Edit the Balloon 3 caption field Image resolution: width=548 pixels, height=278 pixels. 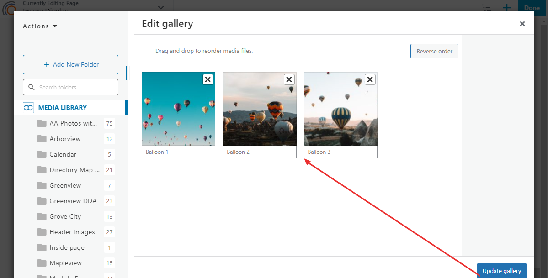pyautogui.click(x=341, y=152)
